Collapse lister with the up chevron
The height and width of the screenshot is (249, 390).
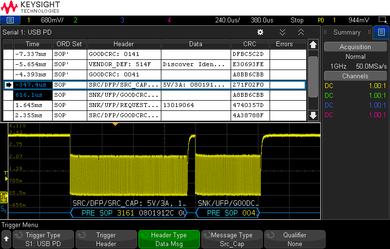301,32
